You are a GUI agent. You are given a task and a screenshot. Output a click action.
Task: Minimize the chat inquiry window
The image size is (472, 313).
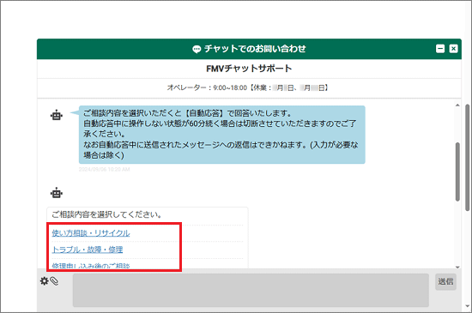pos(440,49)
